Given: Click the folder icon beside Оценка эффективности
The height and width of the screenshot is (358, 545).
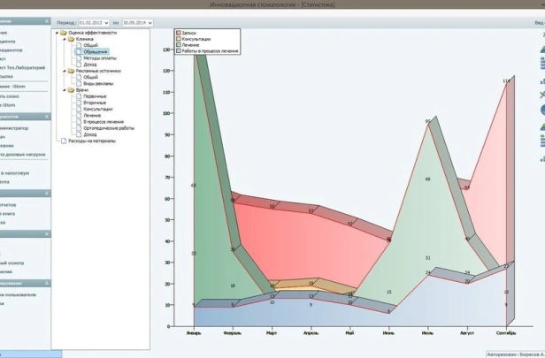Looking at the screenshot, I should click(x=63, y=33).
